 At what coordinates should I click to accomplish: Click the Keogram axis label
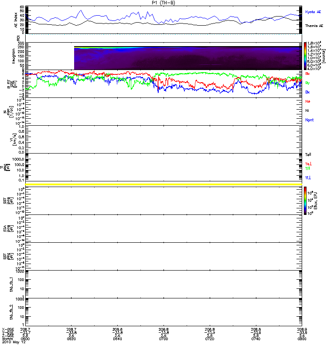tap(14, 56)
